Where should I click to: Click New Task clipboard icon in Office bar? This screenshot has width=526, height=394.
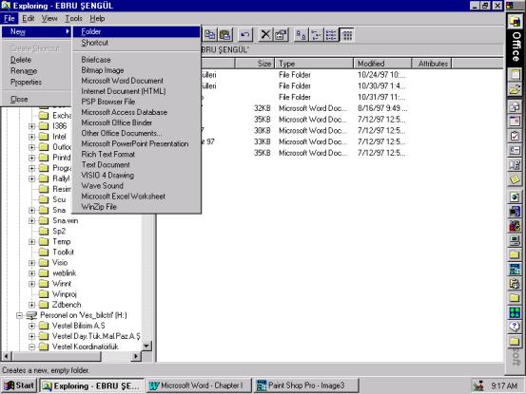(x=515, y=136)
